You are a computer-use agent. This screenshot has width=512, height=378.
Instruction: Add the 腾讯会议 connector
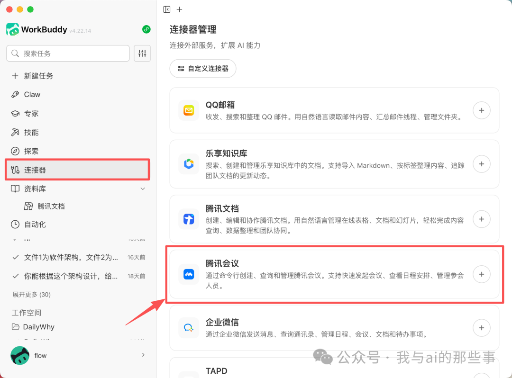481,274
